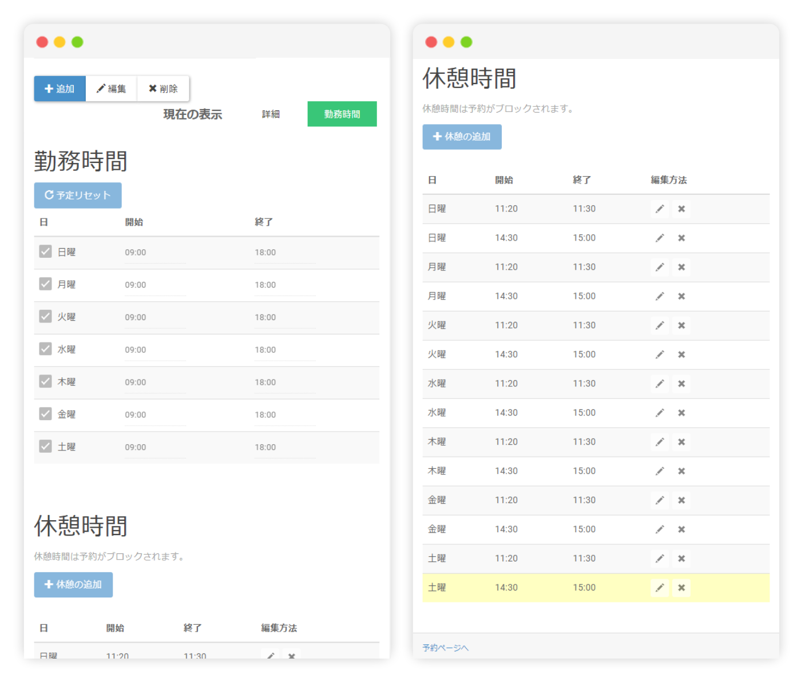Viewport: 801px width, 686px height.
Task: Select the green 勤務時間 tab
Action: point(342,114)
